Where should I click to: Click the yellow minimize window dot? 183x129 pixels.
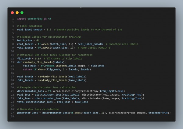[x=17, y=13]
